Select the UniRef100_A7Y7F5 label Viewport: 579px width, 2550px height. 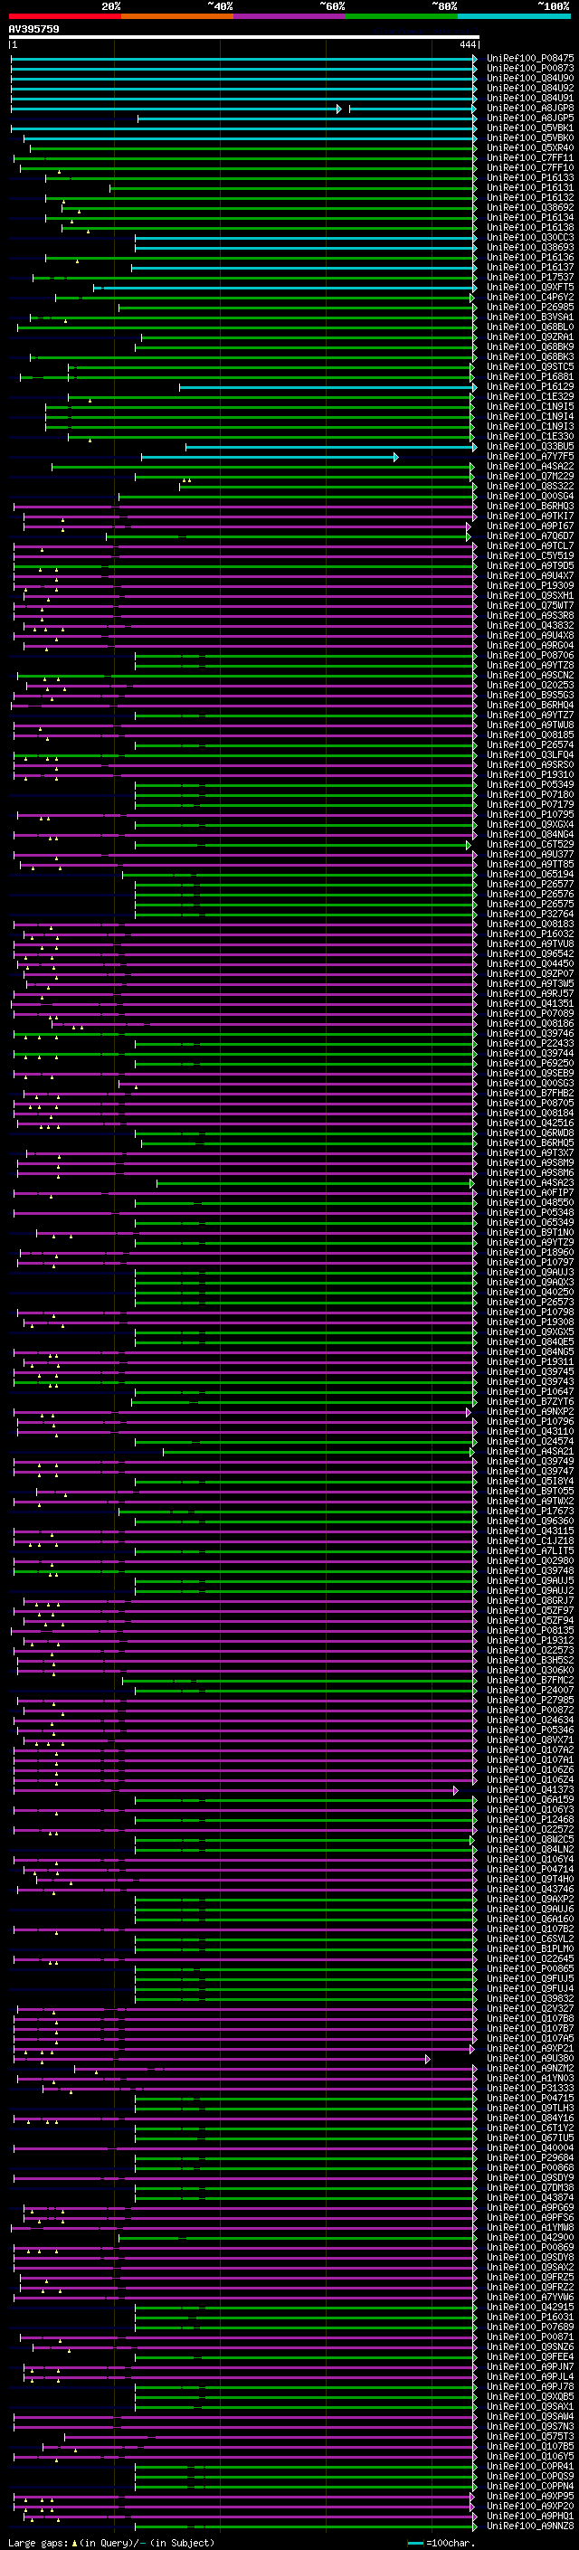[x=530, y=456]
